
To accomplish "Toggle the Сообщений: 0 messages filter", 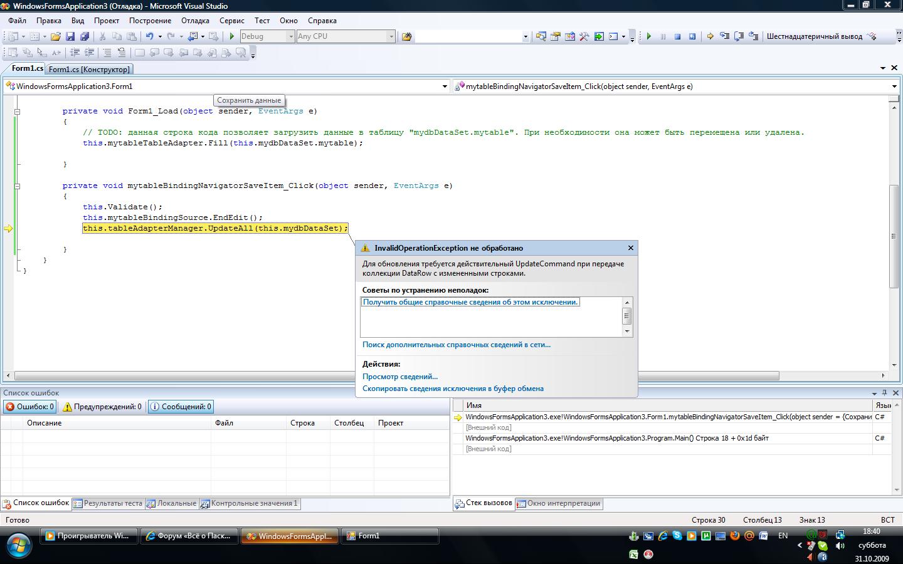I will pyautogui.click(x=181, y=407).
